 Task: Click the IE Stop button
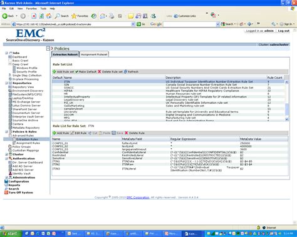click(x=34, y=16)
